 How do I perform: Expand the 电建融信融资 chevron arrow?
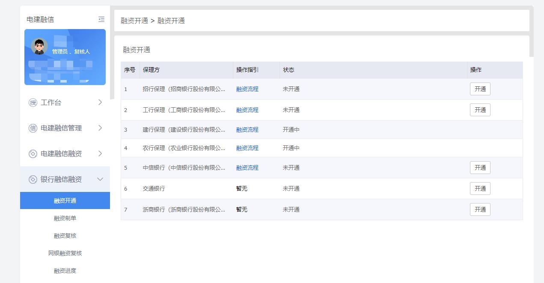(x=100, y=153)
